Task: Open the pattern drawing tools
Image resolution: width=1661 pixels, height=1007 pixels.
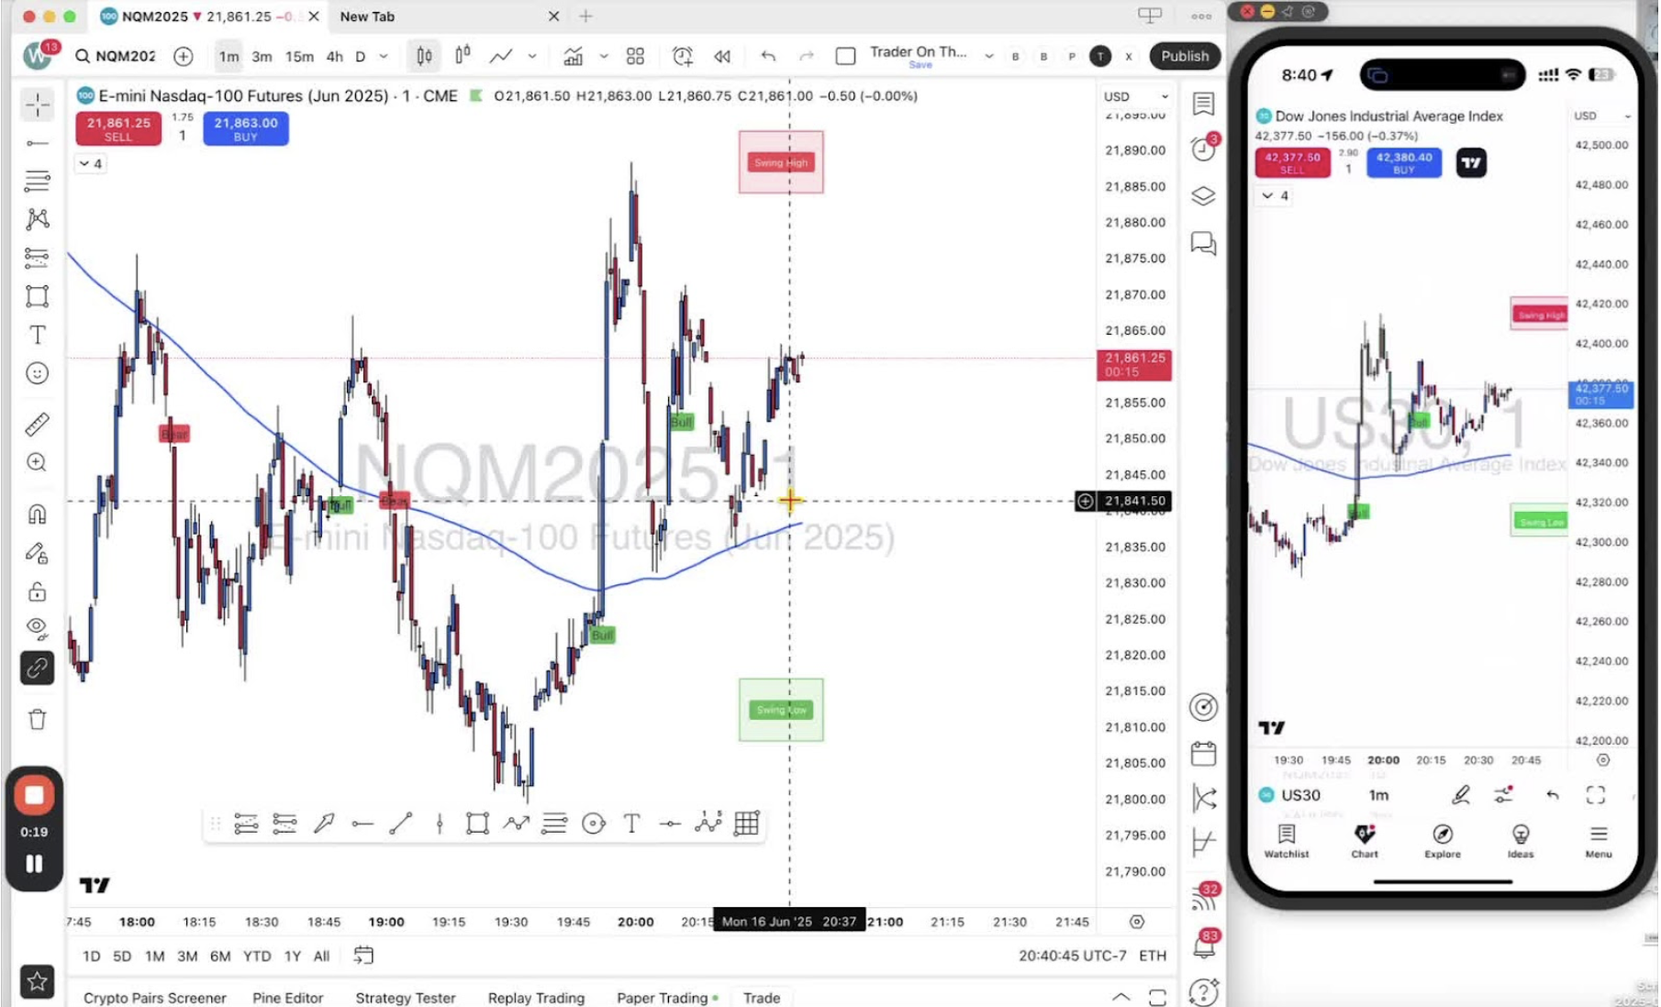Action: (x=38, y=218)
